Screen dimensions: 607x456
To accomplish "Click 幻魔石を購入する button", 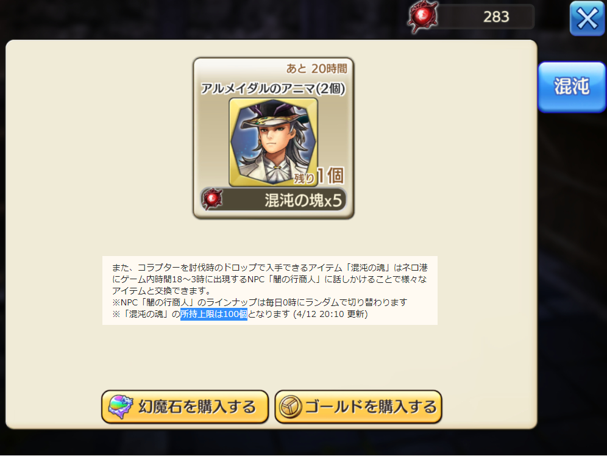I will coord(185,407).
